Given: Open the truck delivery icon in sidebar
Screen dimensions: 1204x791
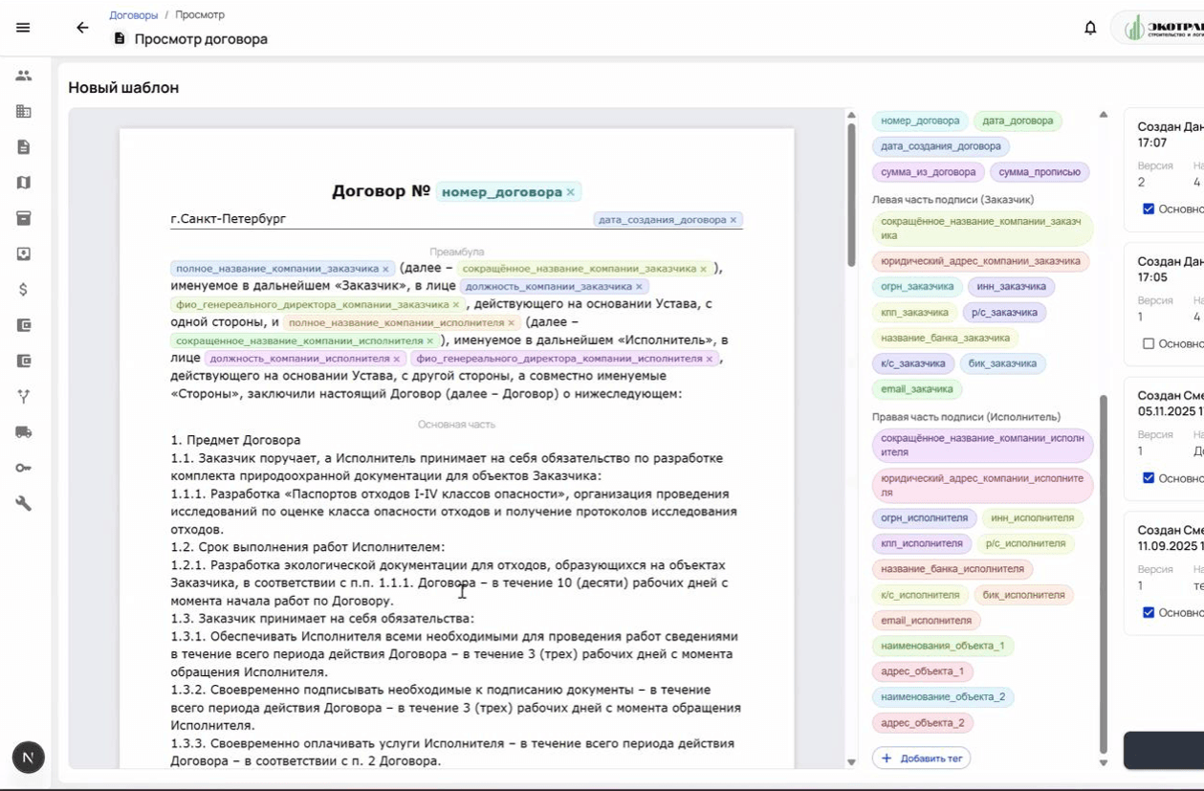Looking at the screenshot, I should pyautogui.click(x=24, y=432).
